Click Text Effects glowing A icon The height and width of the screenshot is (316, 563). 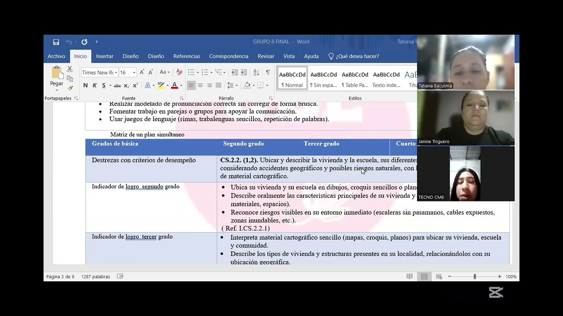[147, 86]
